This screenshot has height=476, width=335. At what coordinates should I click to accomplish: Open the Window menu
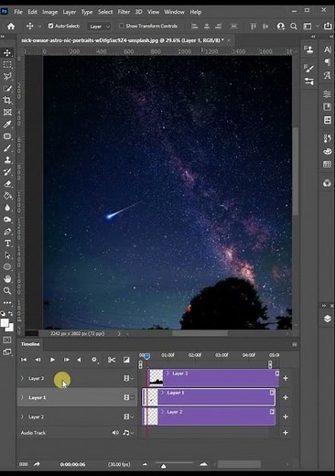click(x=174, y=12)
